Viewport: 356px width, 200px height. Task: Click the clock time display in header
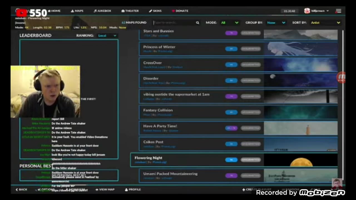point(290,11)
